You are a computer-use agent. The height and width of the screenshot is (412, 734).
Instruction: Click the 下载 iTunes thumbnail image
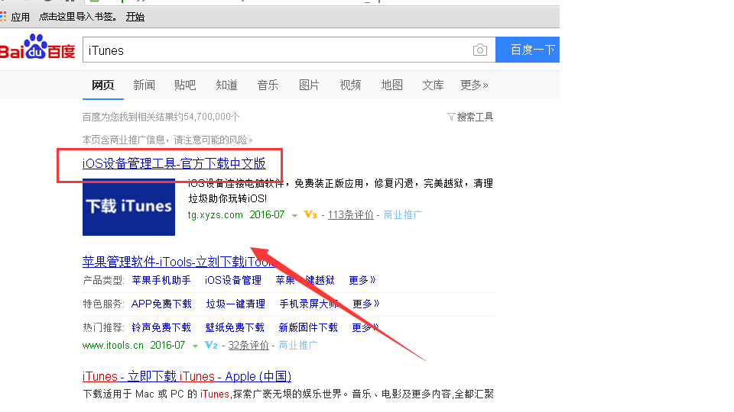[x=128, y=207]
